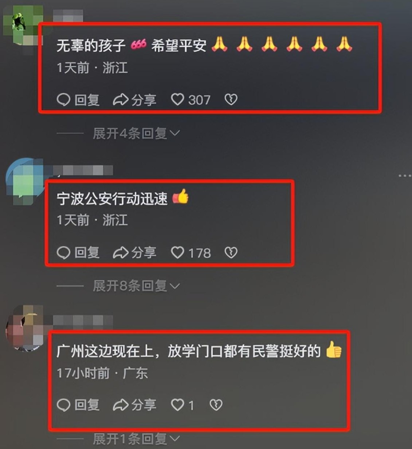The height and width of the screenshot is (449, 412).
Task: Share the 无辜的孩子 comment
Action: pos(134,99)
